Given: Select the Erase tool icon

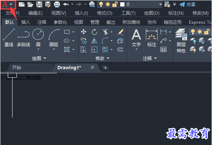Looking at the screenshot, I should pyautogui.click(x=120, y=32).
